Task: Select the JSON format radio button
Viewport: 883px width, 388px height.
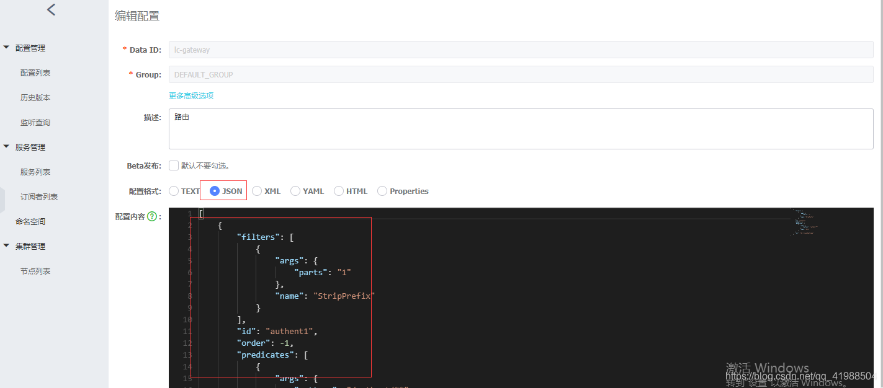Action: [215, 191]
